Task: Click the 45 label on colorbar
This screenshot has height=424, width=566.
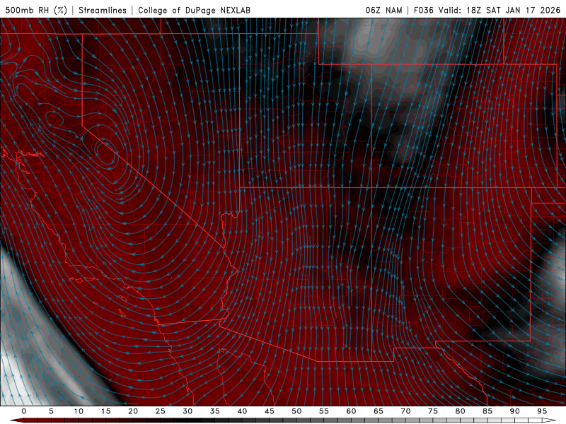Action: pos(270,411)
